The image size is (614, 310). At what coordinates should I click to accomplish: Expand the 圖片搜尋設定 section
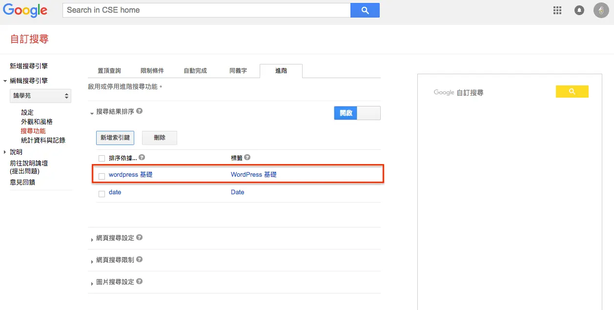[x=92, y=284]
